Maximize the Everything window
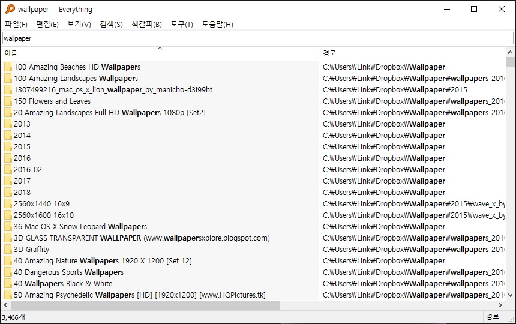This screenshot has width=516, height=324. pyautogui.click(x=474, y=9)
